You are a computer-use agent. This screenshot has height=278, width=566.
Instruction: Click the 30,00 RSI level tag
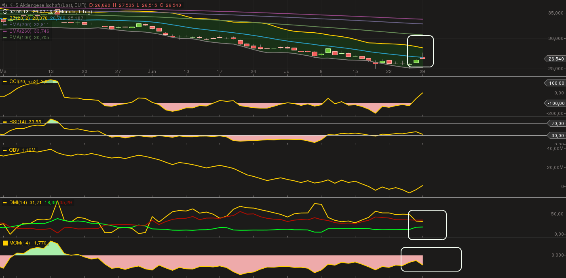pos(557,136)
